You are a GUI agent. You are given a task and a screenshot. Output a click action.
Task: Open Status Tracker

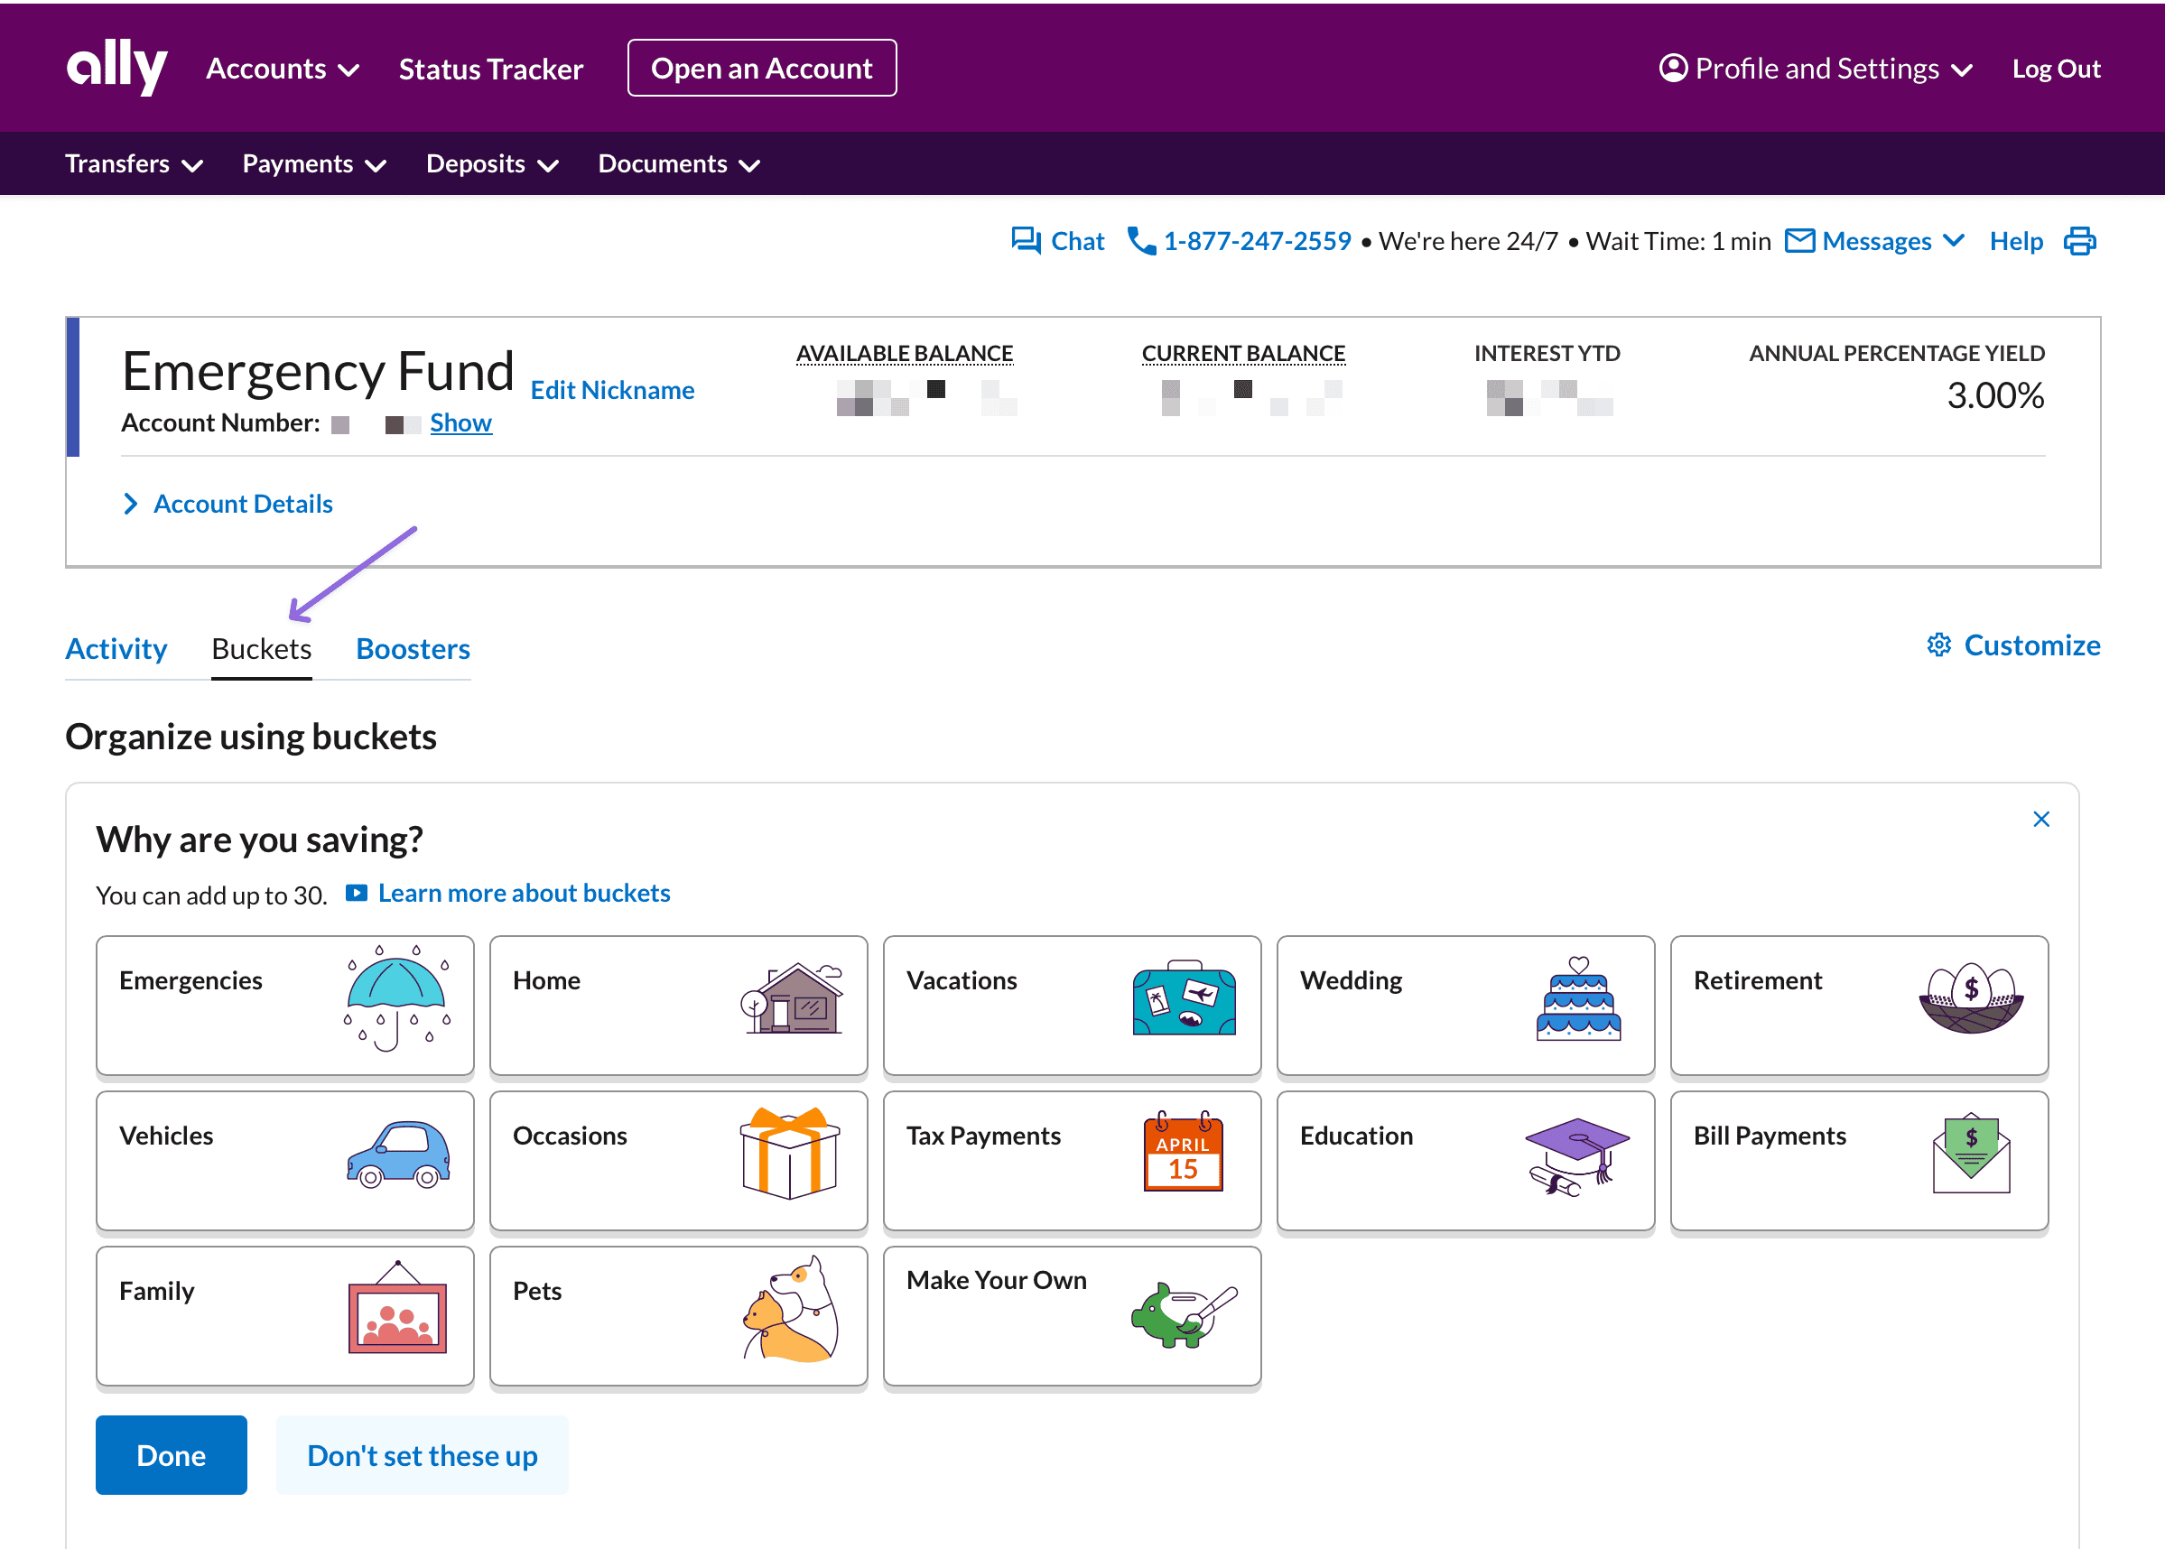pos(491,69)
